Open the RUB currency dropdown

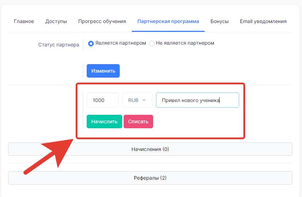(137, 100)
